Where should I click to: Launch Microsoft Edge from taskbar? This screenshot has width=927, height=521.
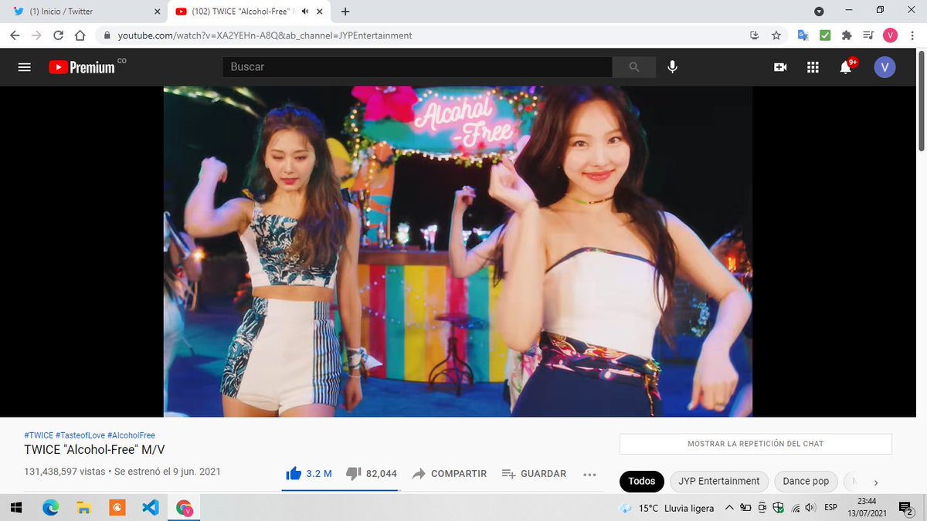pos(50,508)
